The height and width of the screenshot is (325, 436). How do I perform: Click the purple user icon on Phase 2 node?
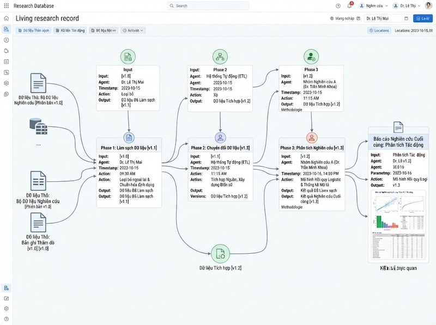click(x=220, y=138)
